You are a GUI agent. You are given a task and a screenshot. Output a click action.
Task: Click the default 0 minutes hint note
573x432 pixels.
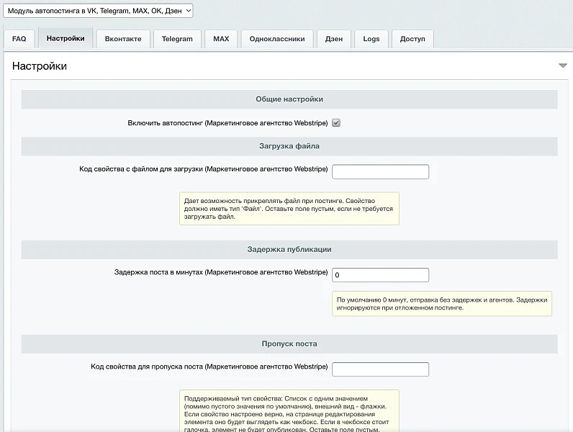tap(442, 304)
